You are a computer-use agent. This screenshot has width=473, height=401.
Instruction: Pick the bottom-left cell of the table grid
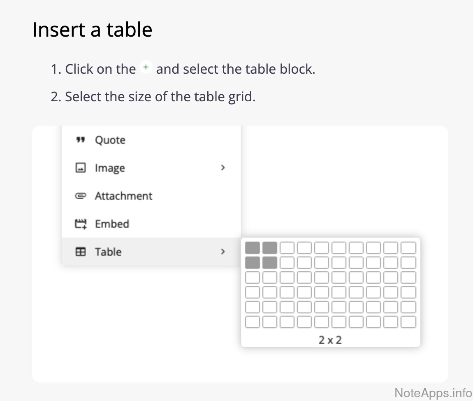click(x=253, y=322)
